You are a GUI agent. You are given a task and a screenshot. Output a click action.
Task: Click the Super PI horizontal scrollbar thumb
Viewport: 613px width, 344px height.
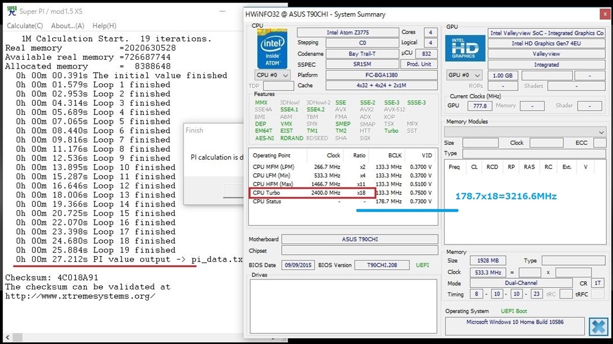17,337
